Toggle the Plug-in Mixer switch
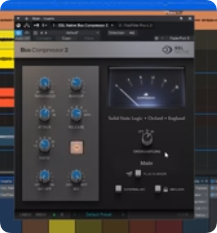Viewport: 217px width, 233px height. click(x=138, y=173)
